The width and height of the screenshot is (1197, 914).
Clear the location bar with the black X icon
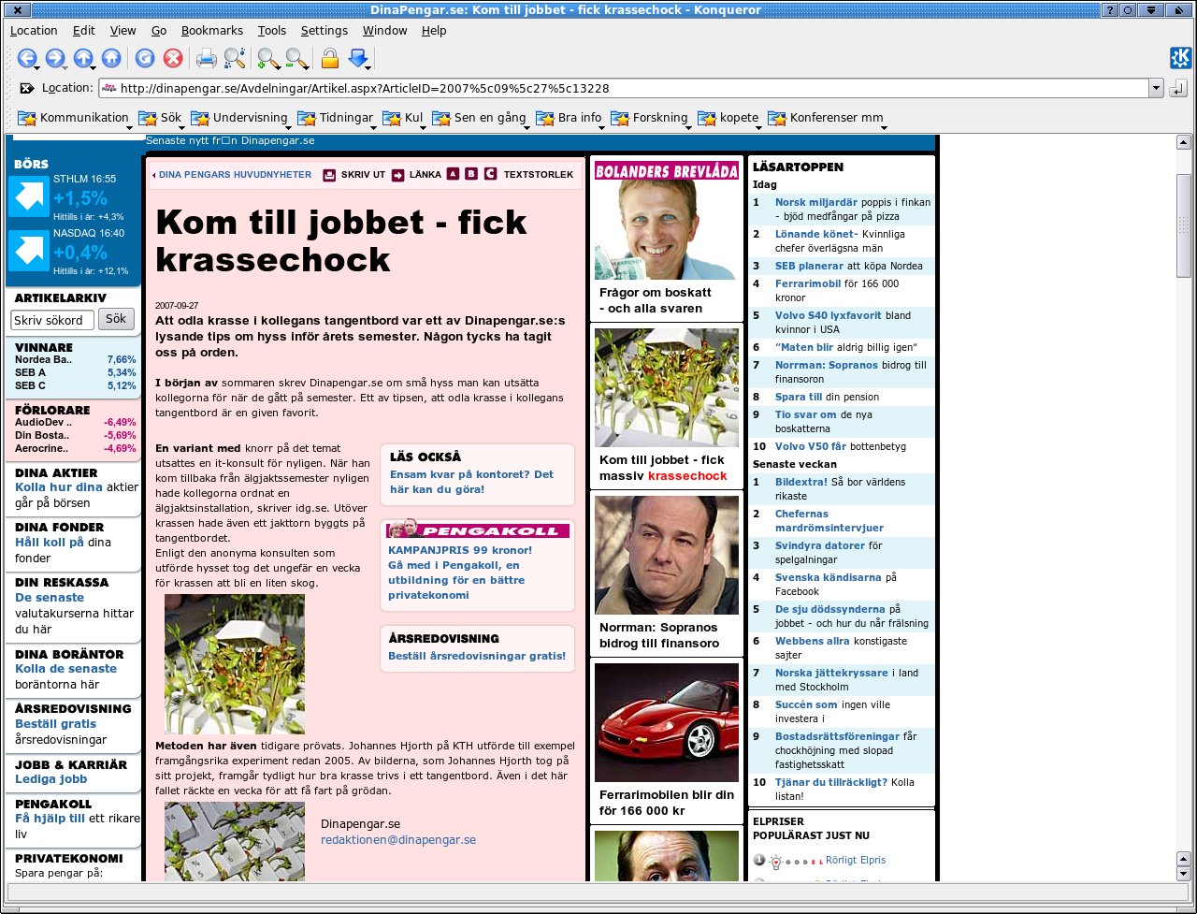tap(26, 89)
